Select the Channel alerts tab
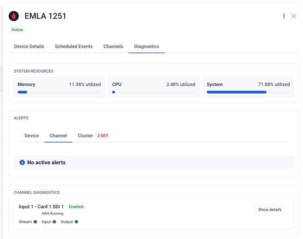 [x=58, y=136]
